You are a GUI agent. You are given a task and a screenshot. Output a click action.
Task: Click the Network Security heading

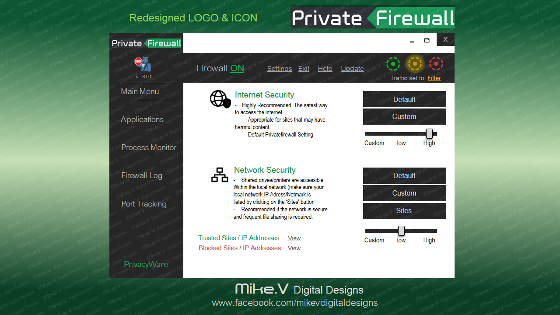tap(265, 170)
